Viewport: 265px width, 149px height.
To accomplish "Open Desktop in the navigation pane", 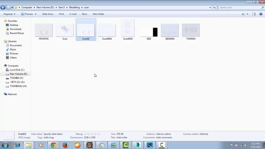I will click(14, 25).
